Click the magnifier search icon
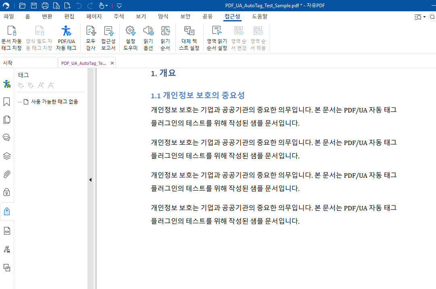 432,17
